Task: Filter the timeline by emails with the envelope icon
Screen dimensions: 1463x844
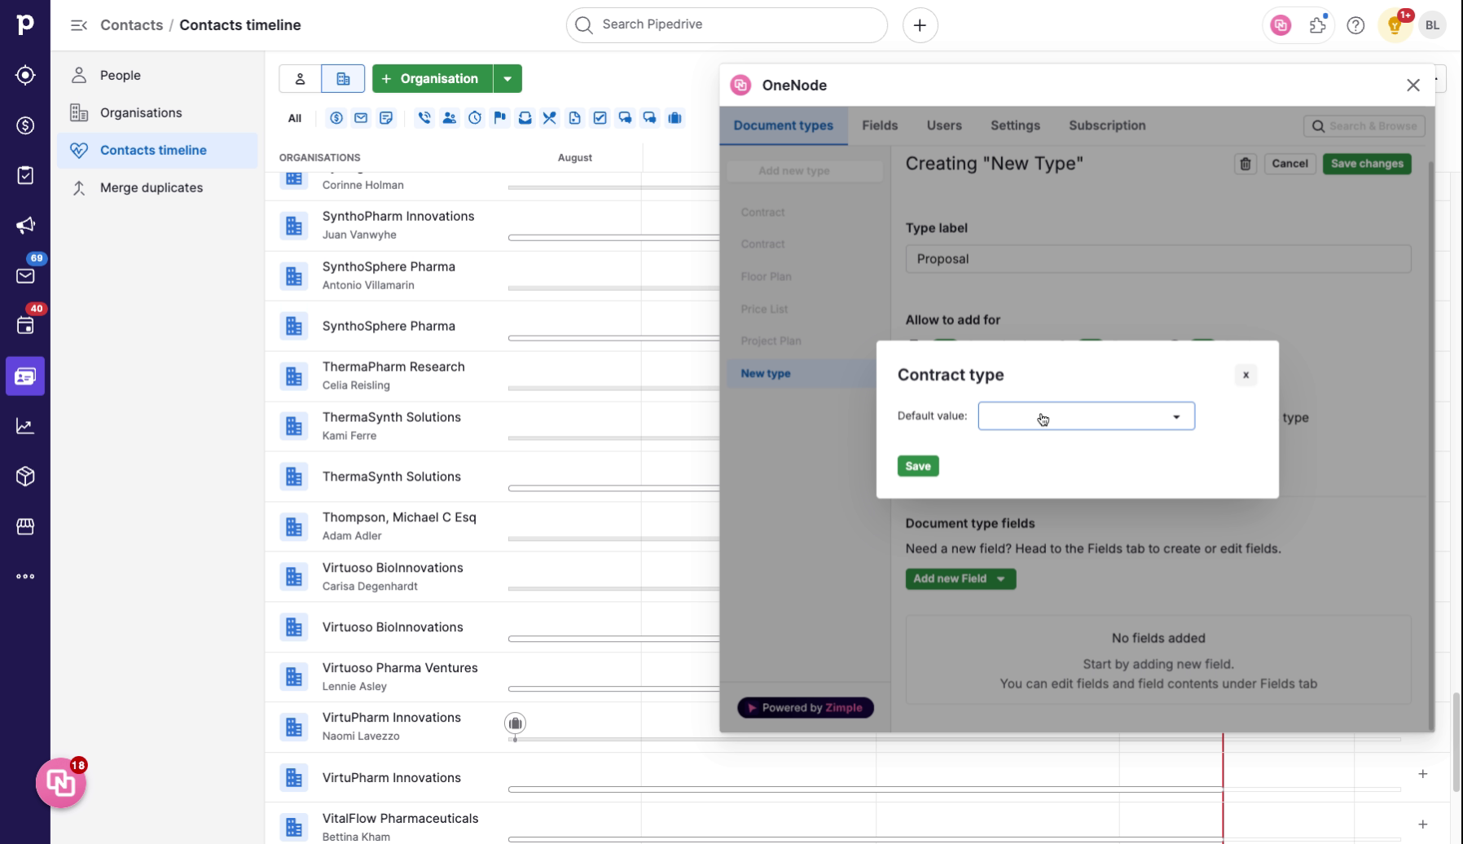Action: (x=361, y=118)
